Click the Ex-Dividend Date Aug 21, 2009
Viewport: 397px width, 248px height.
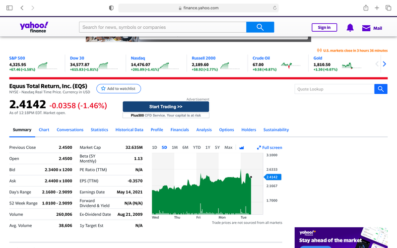point(130,214)
